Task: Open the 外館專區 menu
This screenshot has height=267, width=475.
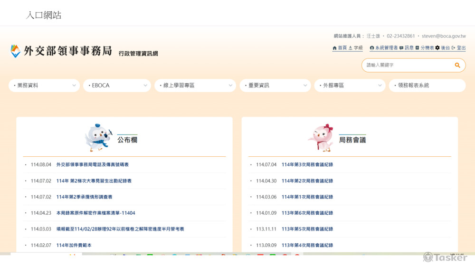Action: pos(349,86)
